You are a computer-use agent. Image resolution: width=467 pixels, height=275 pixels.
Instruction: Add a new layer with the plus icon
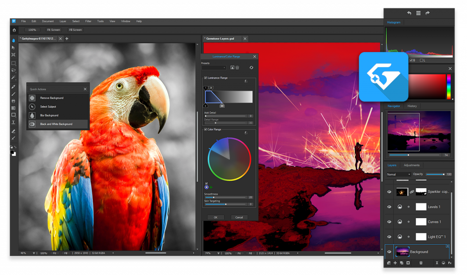coord(395,263)
